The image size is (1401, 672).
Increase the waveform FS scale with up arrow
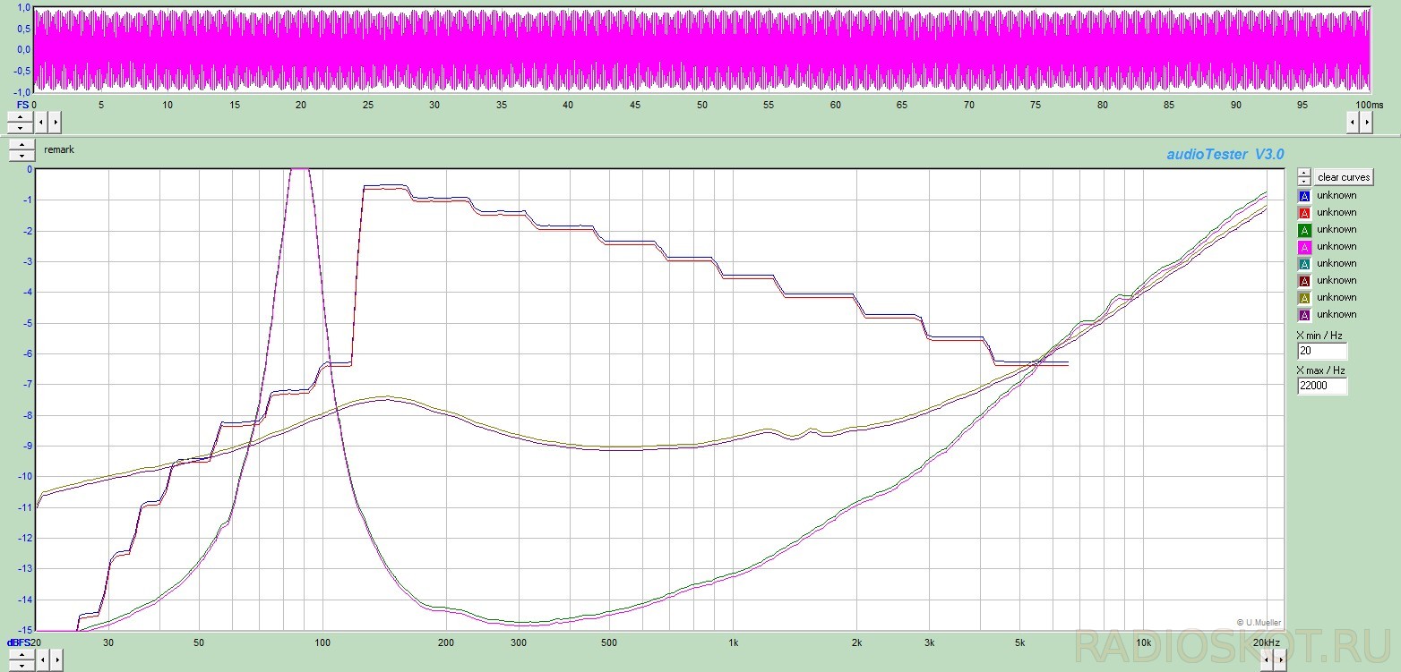coord(21,116)
